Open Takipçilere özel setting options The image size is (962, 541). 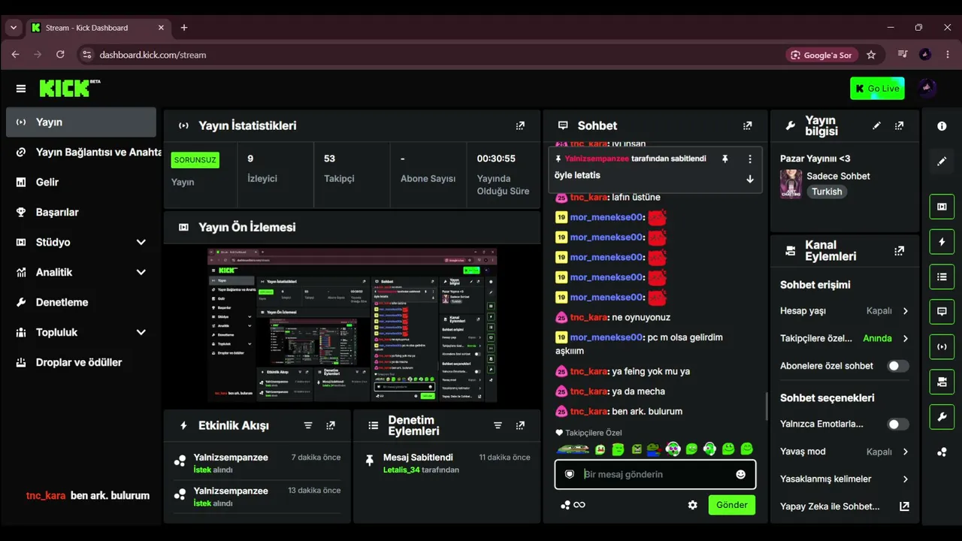tap(844, 338)
